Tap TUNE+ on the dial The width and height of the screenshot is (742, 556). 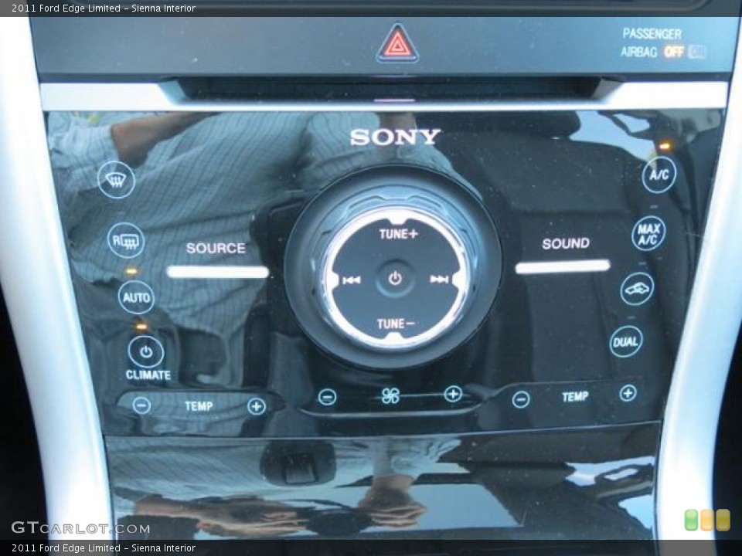click(399, 233)
